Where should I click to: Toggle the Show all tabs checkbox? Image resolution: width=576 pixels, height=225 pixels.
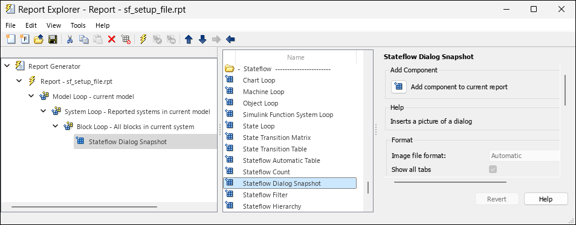pos(493,170)
